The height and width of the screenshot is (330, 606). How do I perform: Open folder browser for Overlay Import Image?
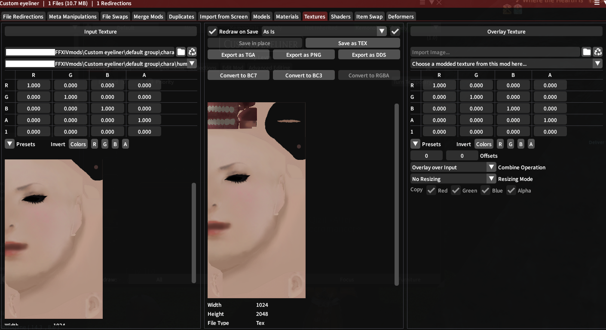(x=587, y=52)
